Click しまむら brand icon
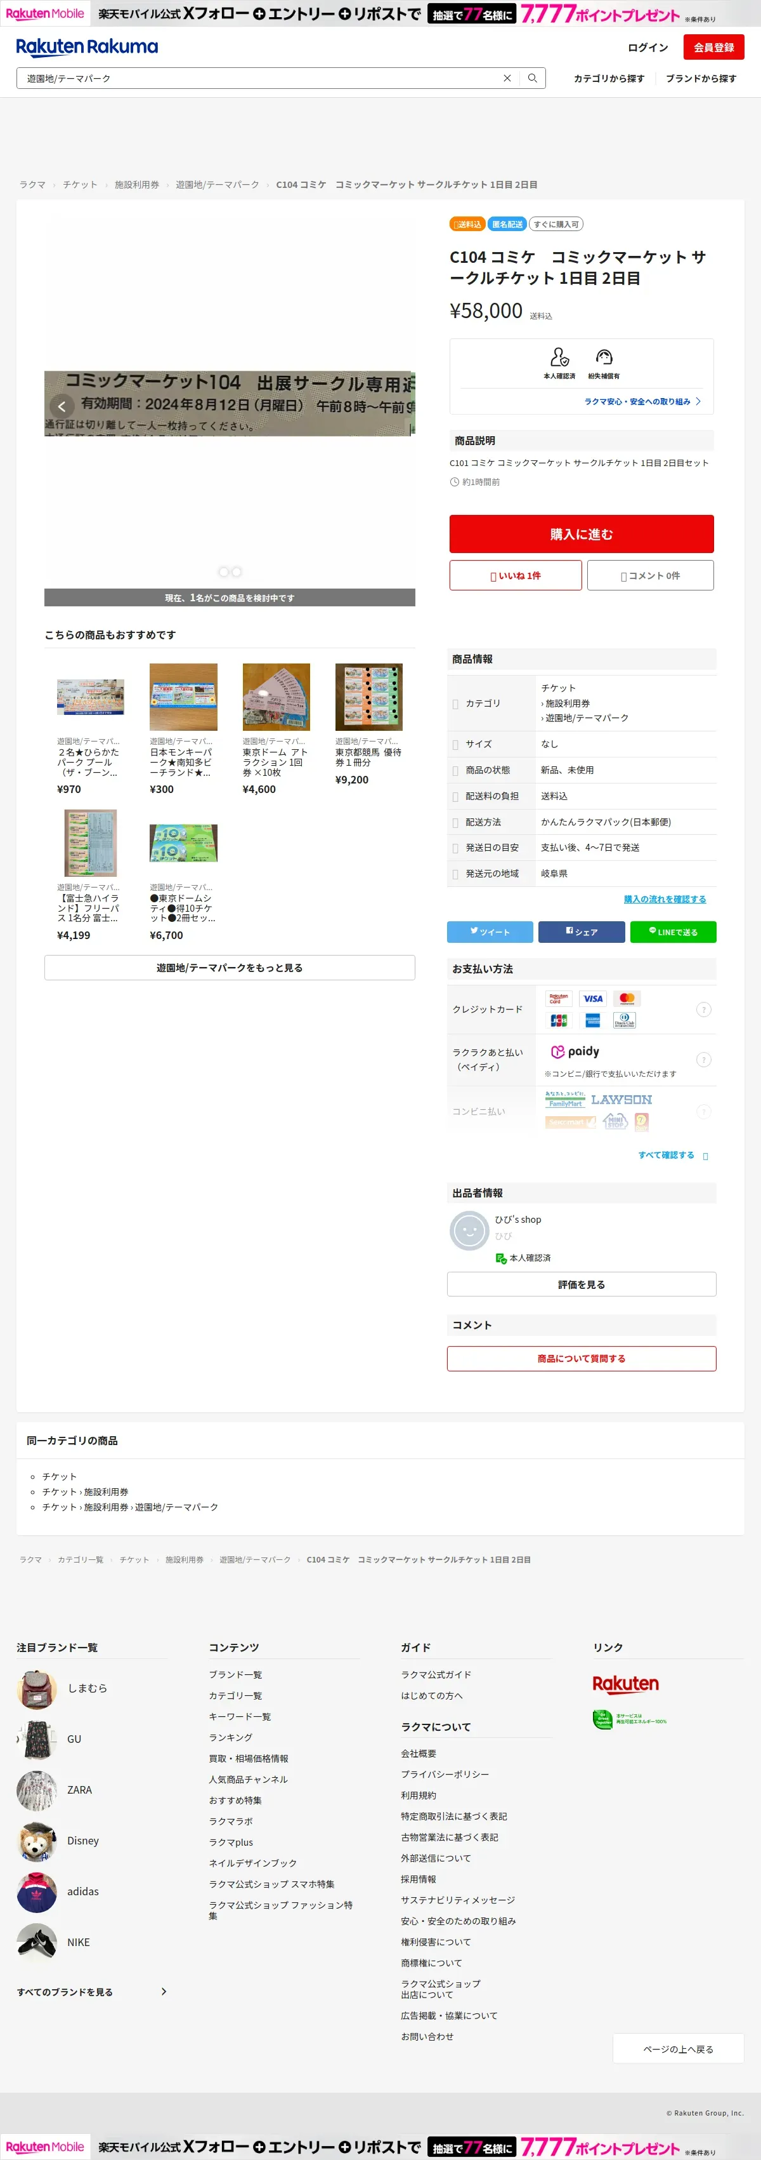761x2160 pixels. 37,1689
